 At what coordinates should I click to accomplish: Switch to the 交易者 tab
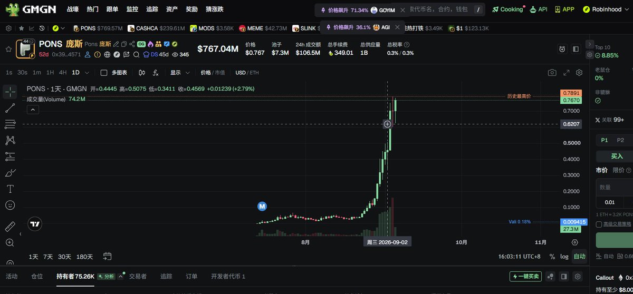click(138, 276)
